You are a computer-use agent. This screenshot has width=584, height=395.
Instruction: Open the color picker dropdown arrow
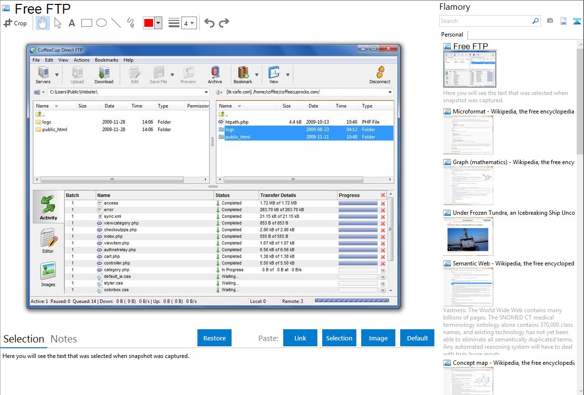click(158, 23)
